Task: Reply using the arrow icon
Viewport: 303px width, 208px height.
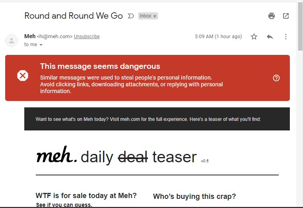Action: [270, 37]
